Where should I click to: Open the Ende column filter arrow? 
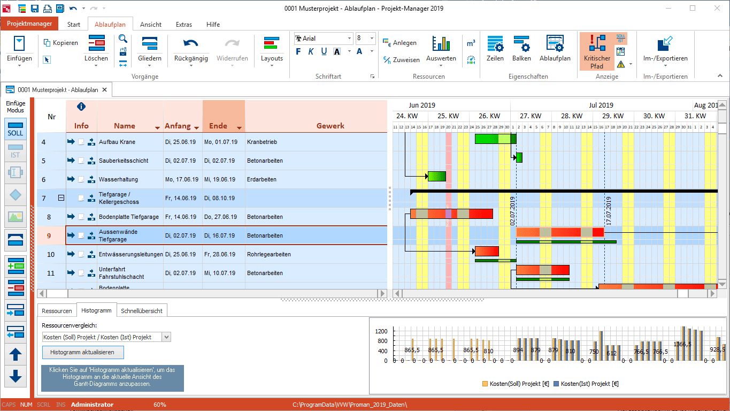[x=239, y=128]
